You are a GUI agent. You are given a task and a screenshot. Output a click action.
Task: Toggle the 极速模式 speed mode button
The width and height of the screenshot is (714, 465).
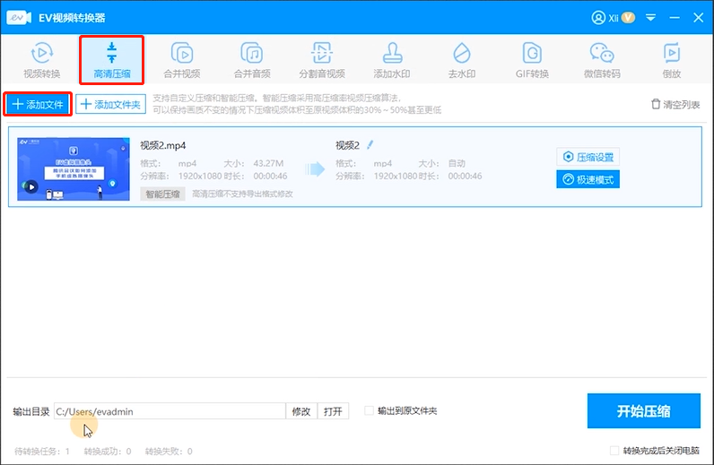[x=588, y=179]
